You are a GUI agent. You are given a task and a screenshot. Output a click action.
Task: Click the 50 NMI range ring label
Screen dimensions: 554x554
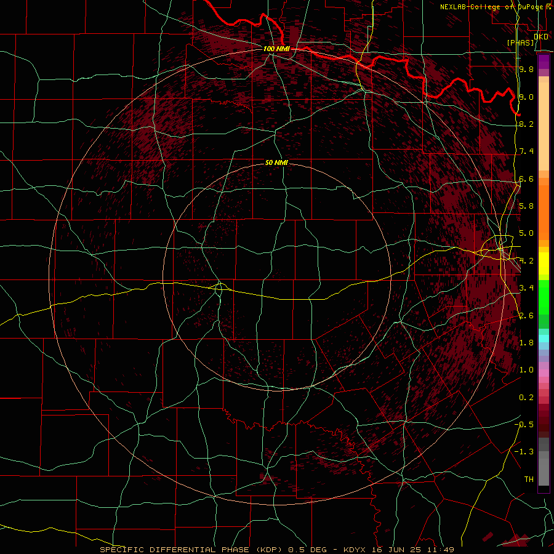click(276, 163)
